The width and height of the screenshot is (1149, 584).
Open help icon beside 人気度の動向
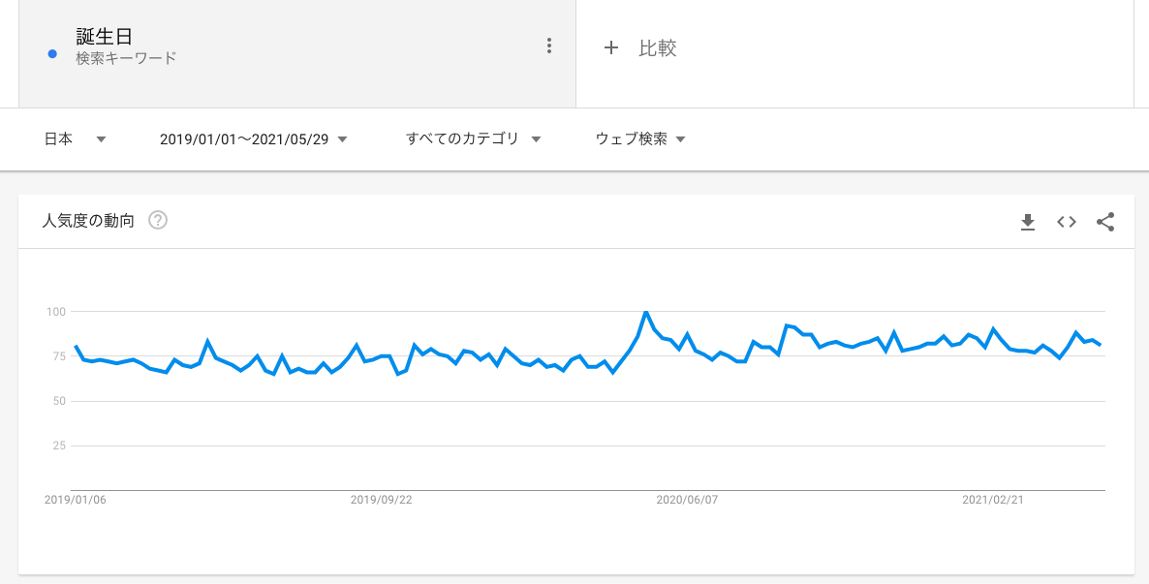[x=158, y=220]
